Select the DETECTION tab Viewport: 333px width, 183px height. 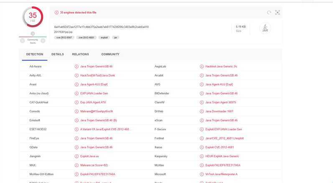(x=35, y=54)
